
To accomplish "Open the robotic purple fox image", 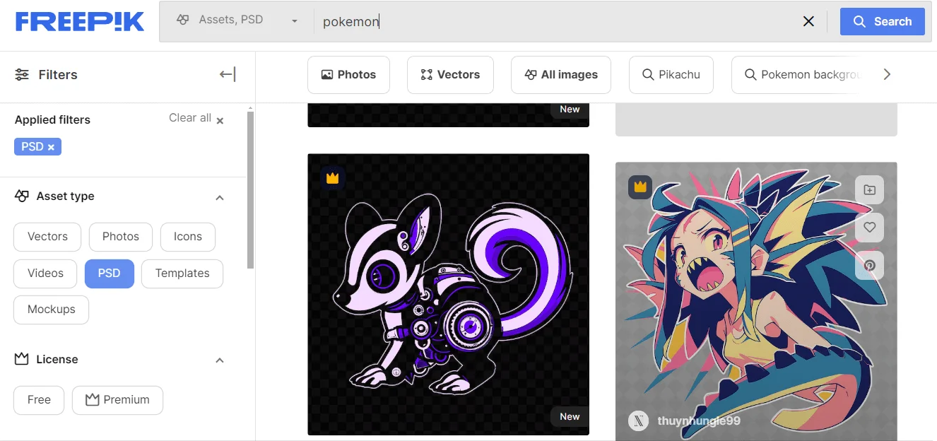I will point(448,294).
